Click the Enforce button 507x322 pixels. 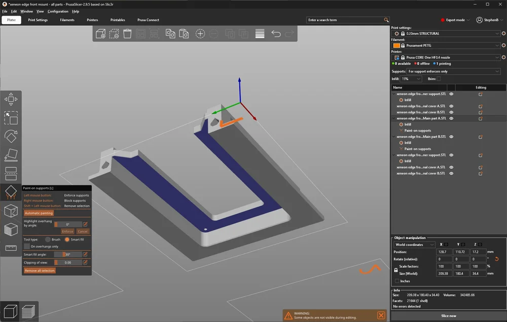pyautogui.click(x=67, y=231)
